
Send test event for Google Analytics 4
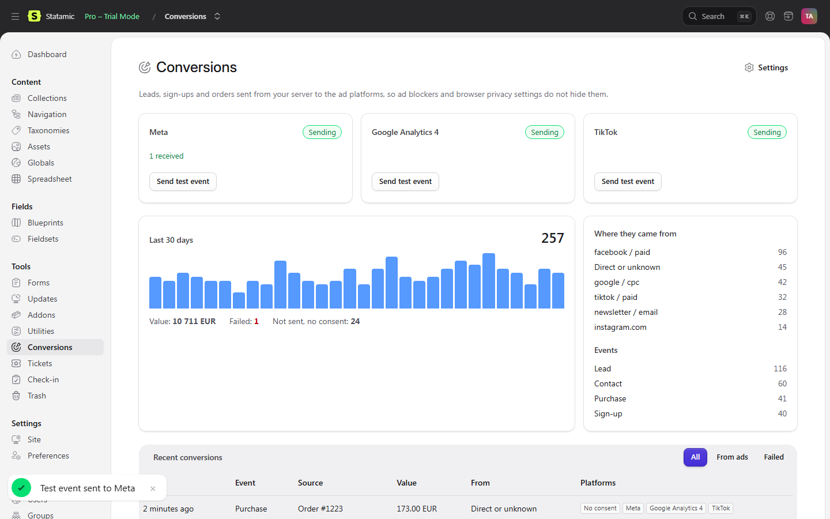point(405,182)
